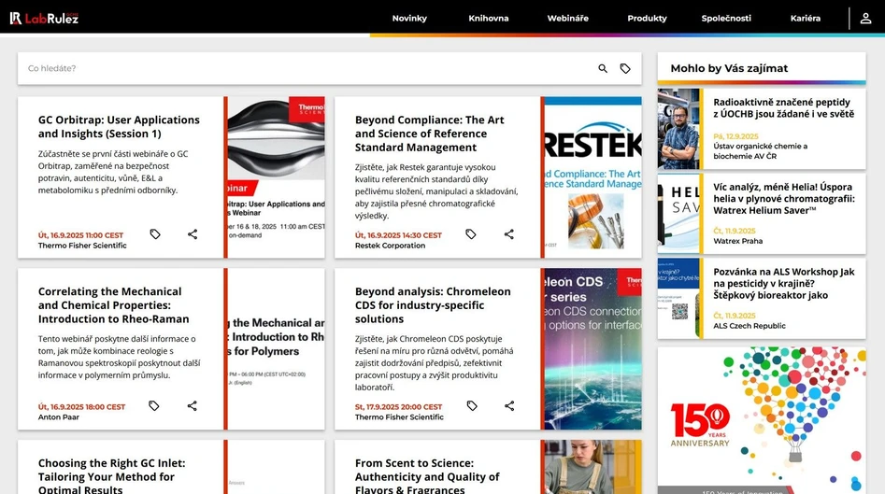The height and width of the screenshot is (494, 885).
Task: Go to Novinky menu
Action: click(x=409, y=18)
